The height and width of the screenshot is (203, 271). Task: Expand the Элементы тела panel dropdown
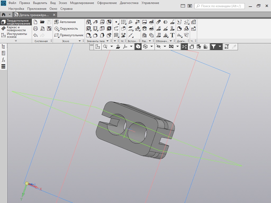tap(107, 41)
